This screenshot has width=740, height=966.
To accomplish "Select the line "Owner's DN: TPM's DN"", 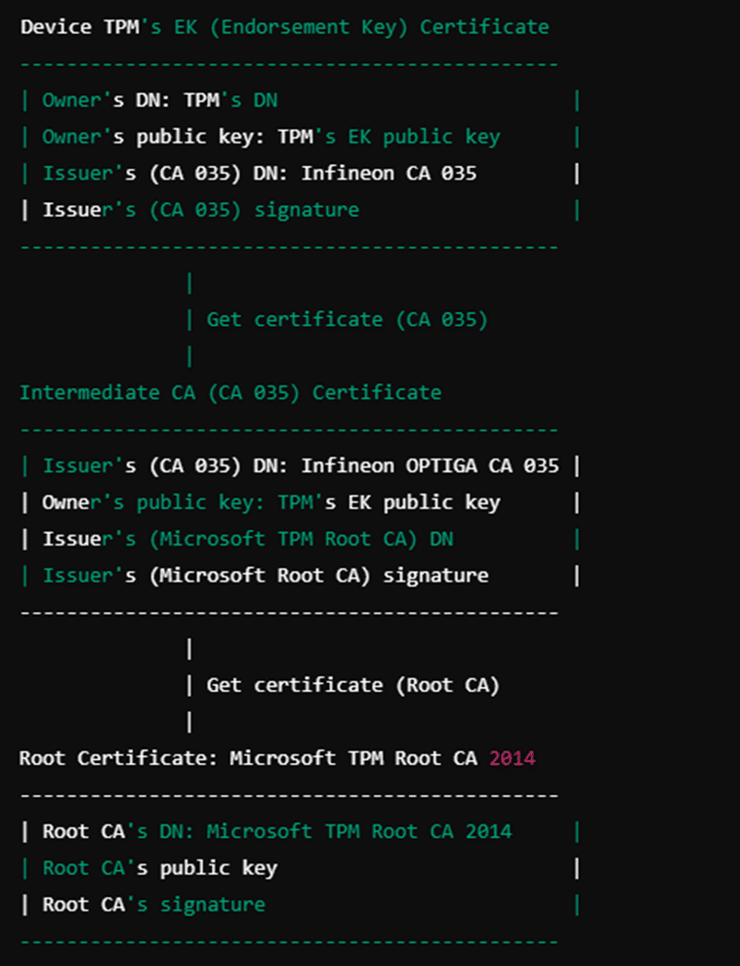I will pyautogui.click(x=159, y=100).
